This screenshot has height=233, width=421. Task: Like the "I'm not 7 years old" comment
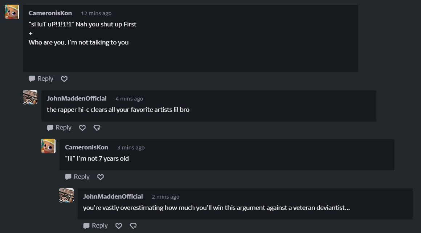pos(101,177)
